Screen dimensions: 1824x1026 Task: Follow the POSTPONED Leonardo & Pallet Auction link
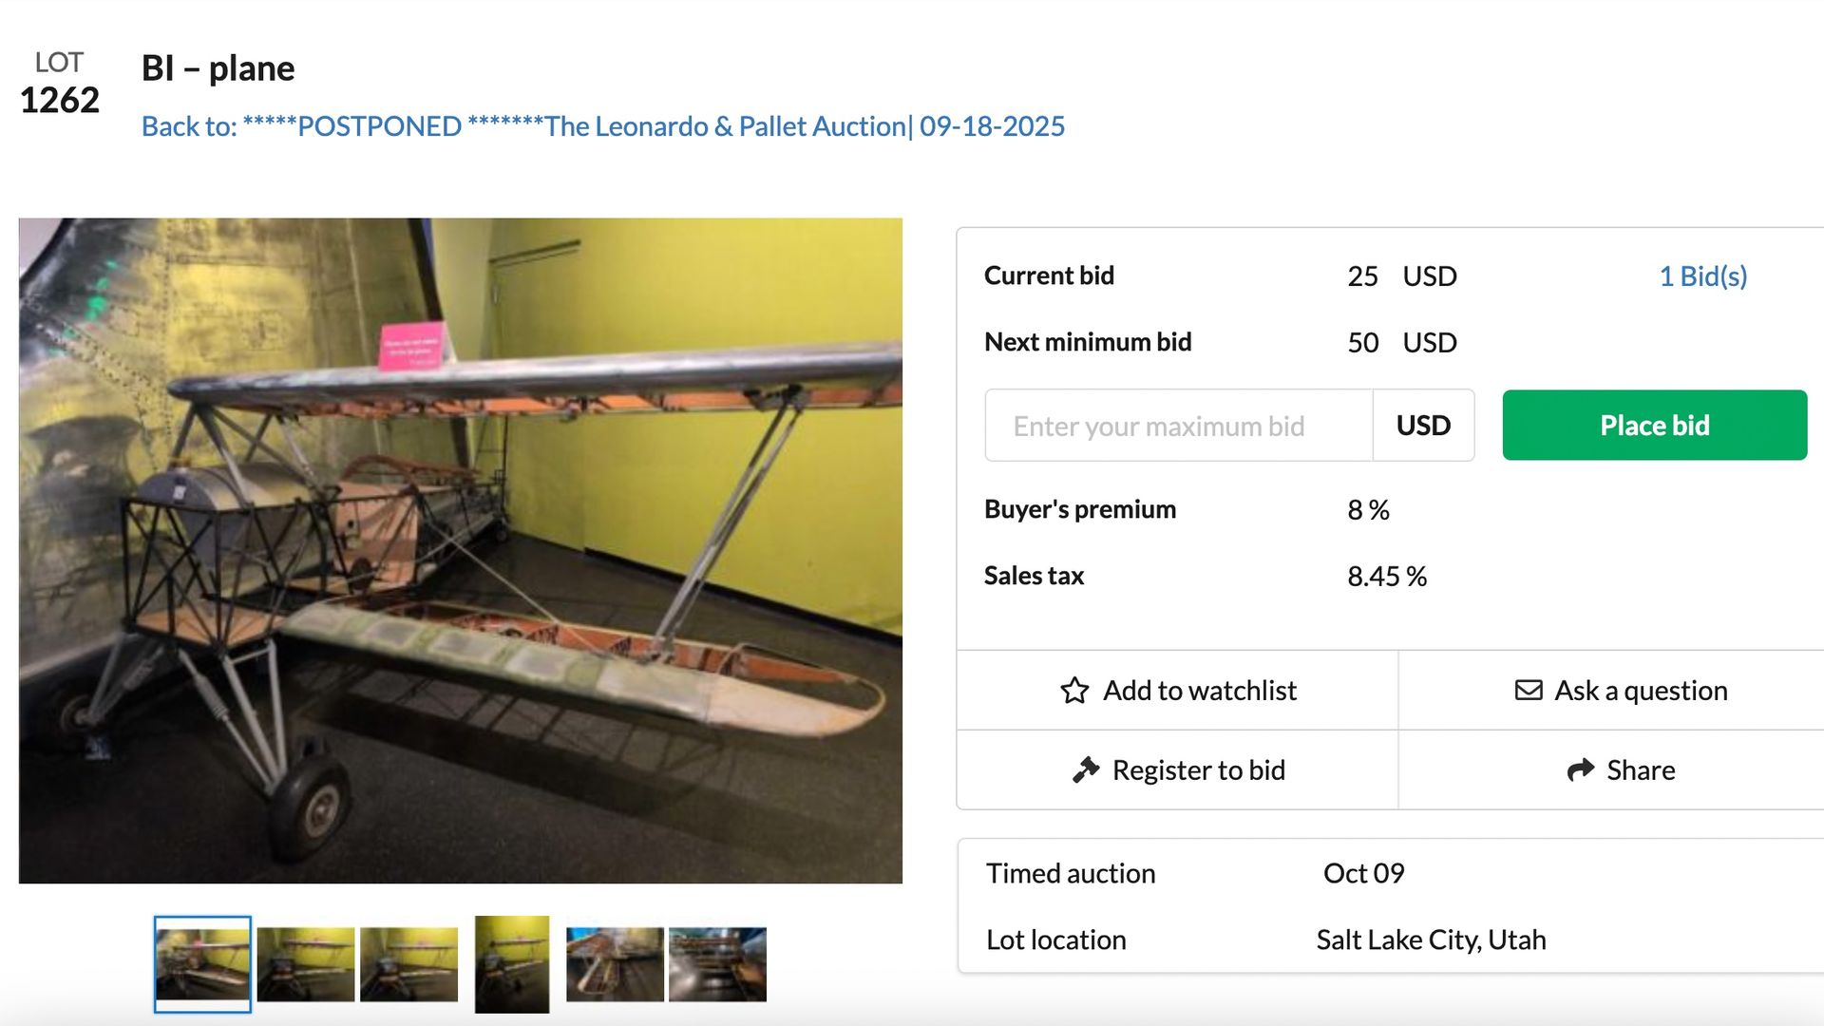pyautogui.click(x=603, y=125)
